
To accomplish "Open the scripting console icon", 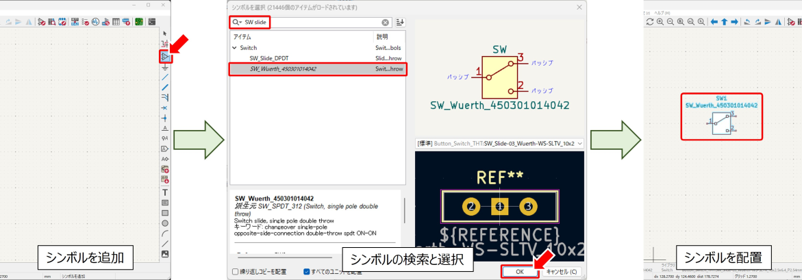I will point(151,22).
